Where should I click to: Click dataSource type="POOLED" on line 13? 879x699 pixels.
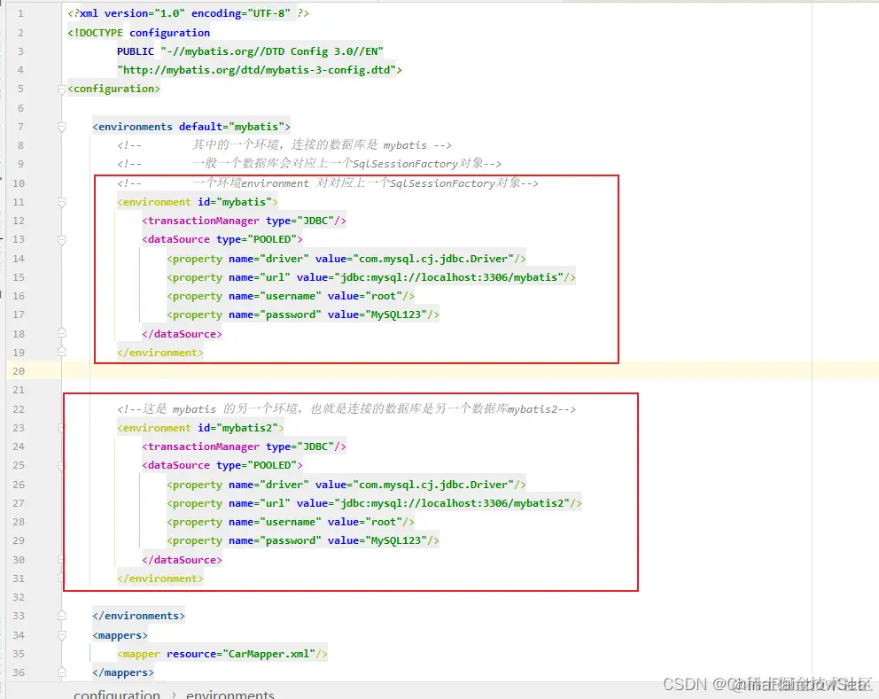click(222, 239)
